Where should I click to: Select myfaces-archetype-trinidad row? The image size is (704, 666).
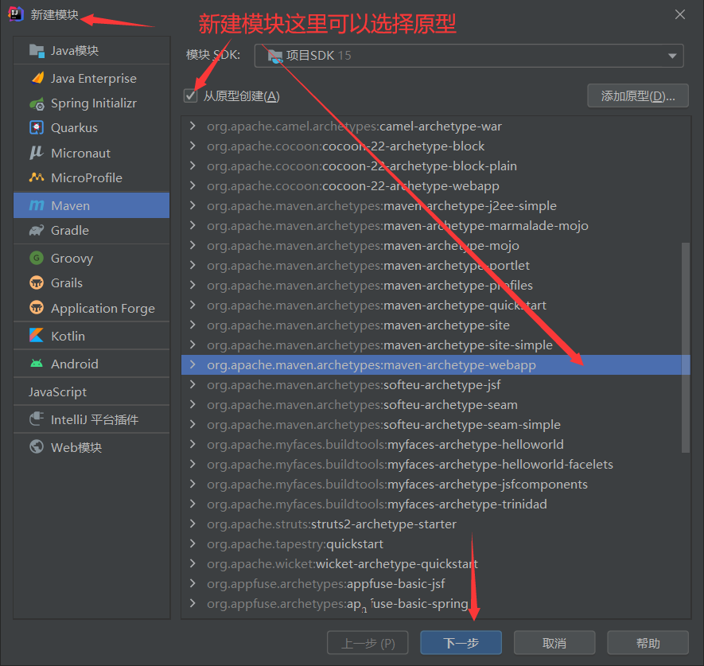tap(435, 504)
